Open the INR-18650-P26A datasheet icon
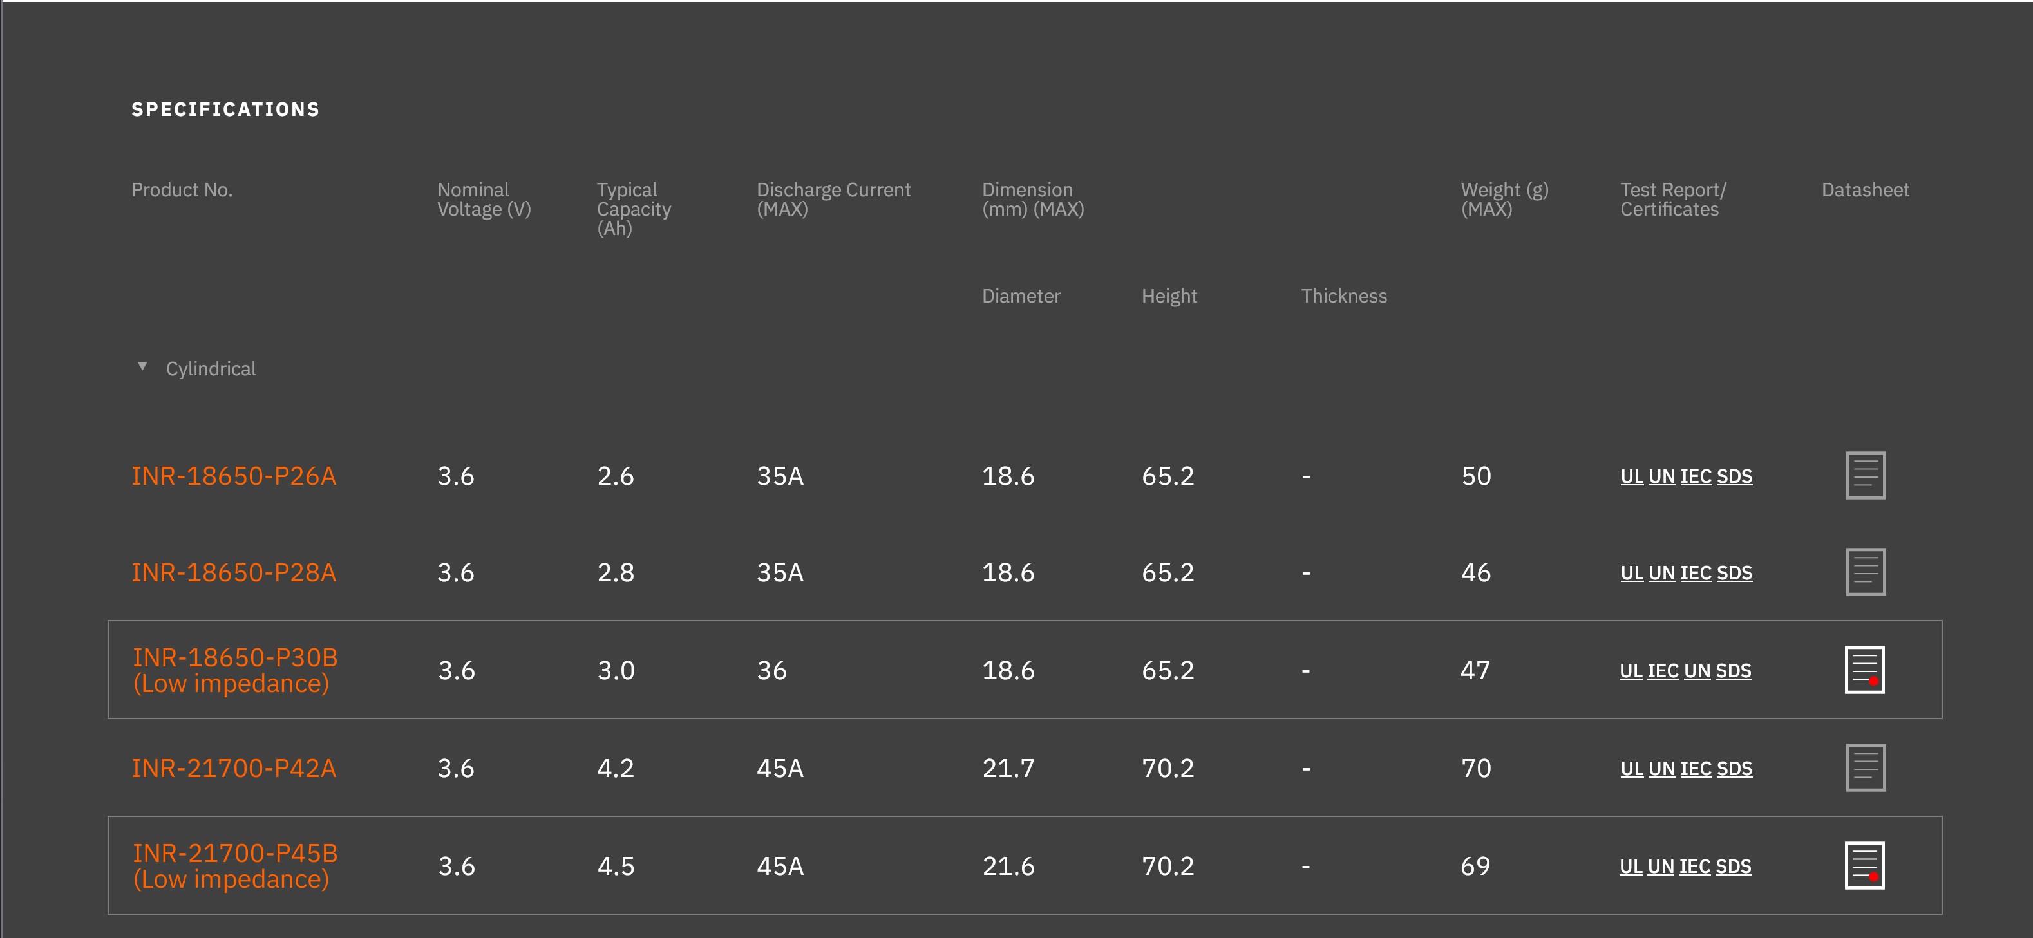This screenshot has width=2033, height=938. click(1865, 475)
